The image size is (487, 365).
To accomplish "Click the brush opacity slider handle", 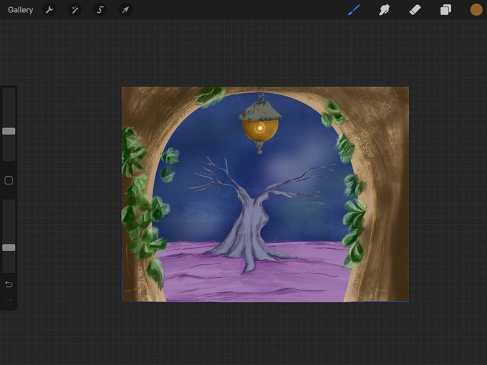I will (x=9, y=248).
